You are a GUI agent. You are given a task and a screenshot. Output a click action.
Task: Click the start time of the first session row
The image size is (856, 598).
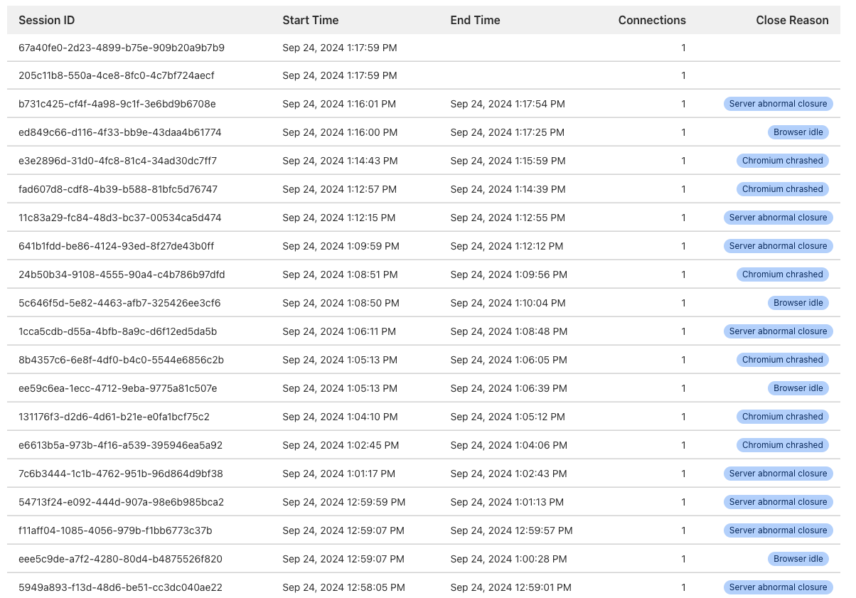pyautogui.click(x=340, y=48)
